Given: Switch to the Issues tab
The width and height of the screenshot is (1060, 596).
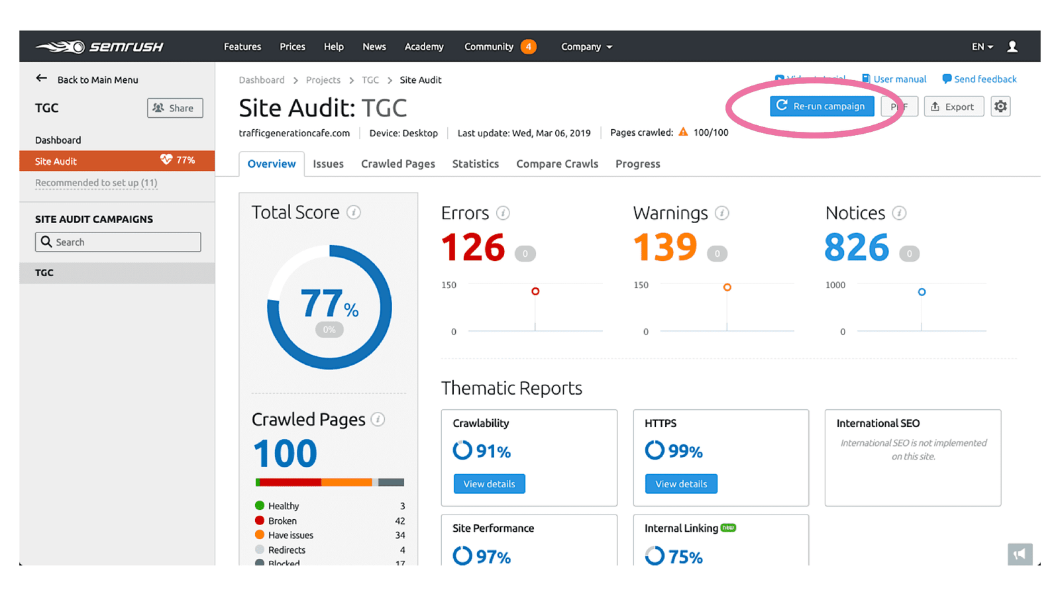Looking at the screenshot, I should pyautogui.click(x=328, y=164).
